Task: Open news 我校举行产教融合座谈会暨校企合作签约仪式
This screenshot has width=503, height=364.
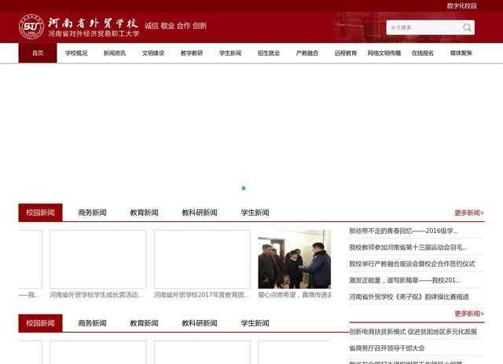Action: tap(412, 264)
